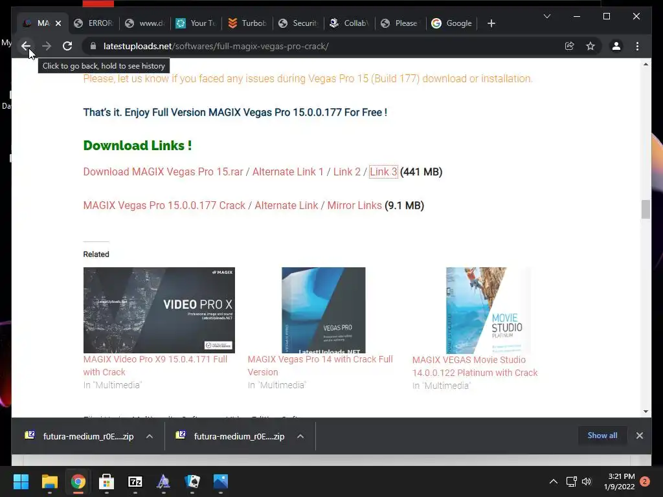The width and height of the screenshot is (663, 497).
Task: Expand options for first futura-medium download
Action: point(150,436)
